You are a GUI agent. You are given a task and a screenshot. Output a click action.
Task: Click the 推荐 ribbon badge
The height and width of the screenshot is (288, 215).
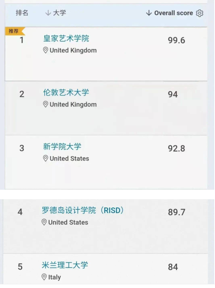point(15,31)
